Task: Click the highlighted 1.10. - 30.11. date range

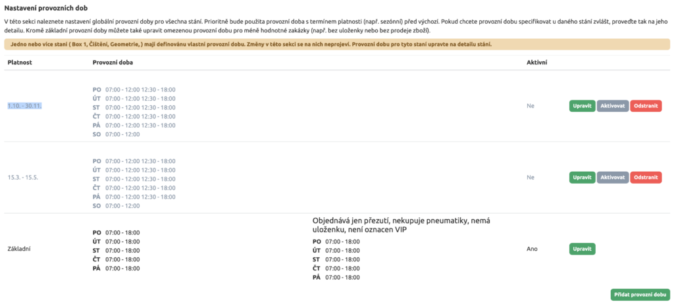Action: (25, 106)
